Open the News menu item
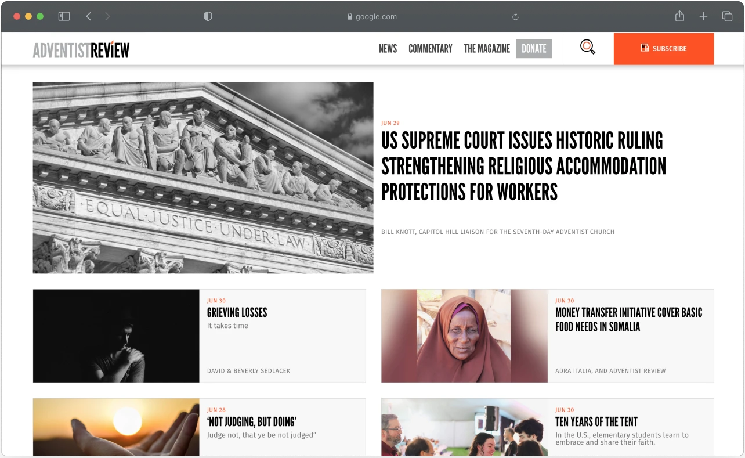Screen dimensions: 745x458 tap(388, 49)
